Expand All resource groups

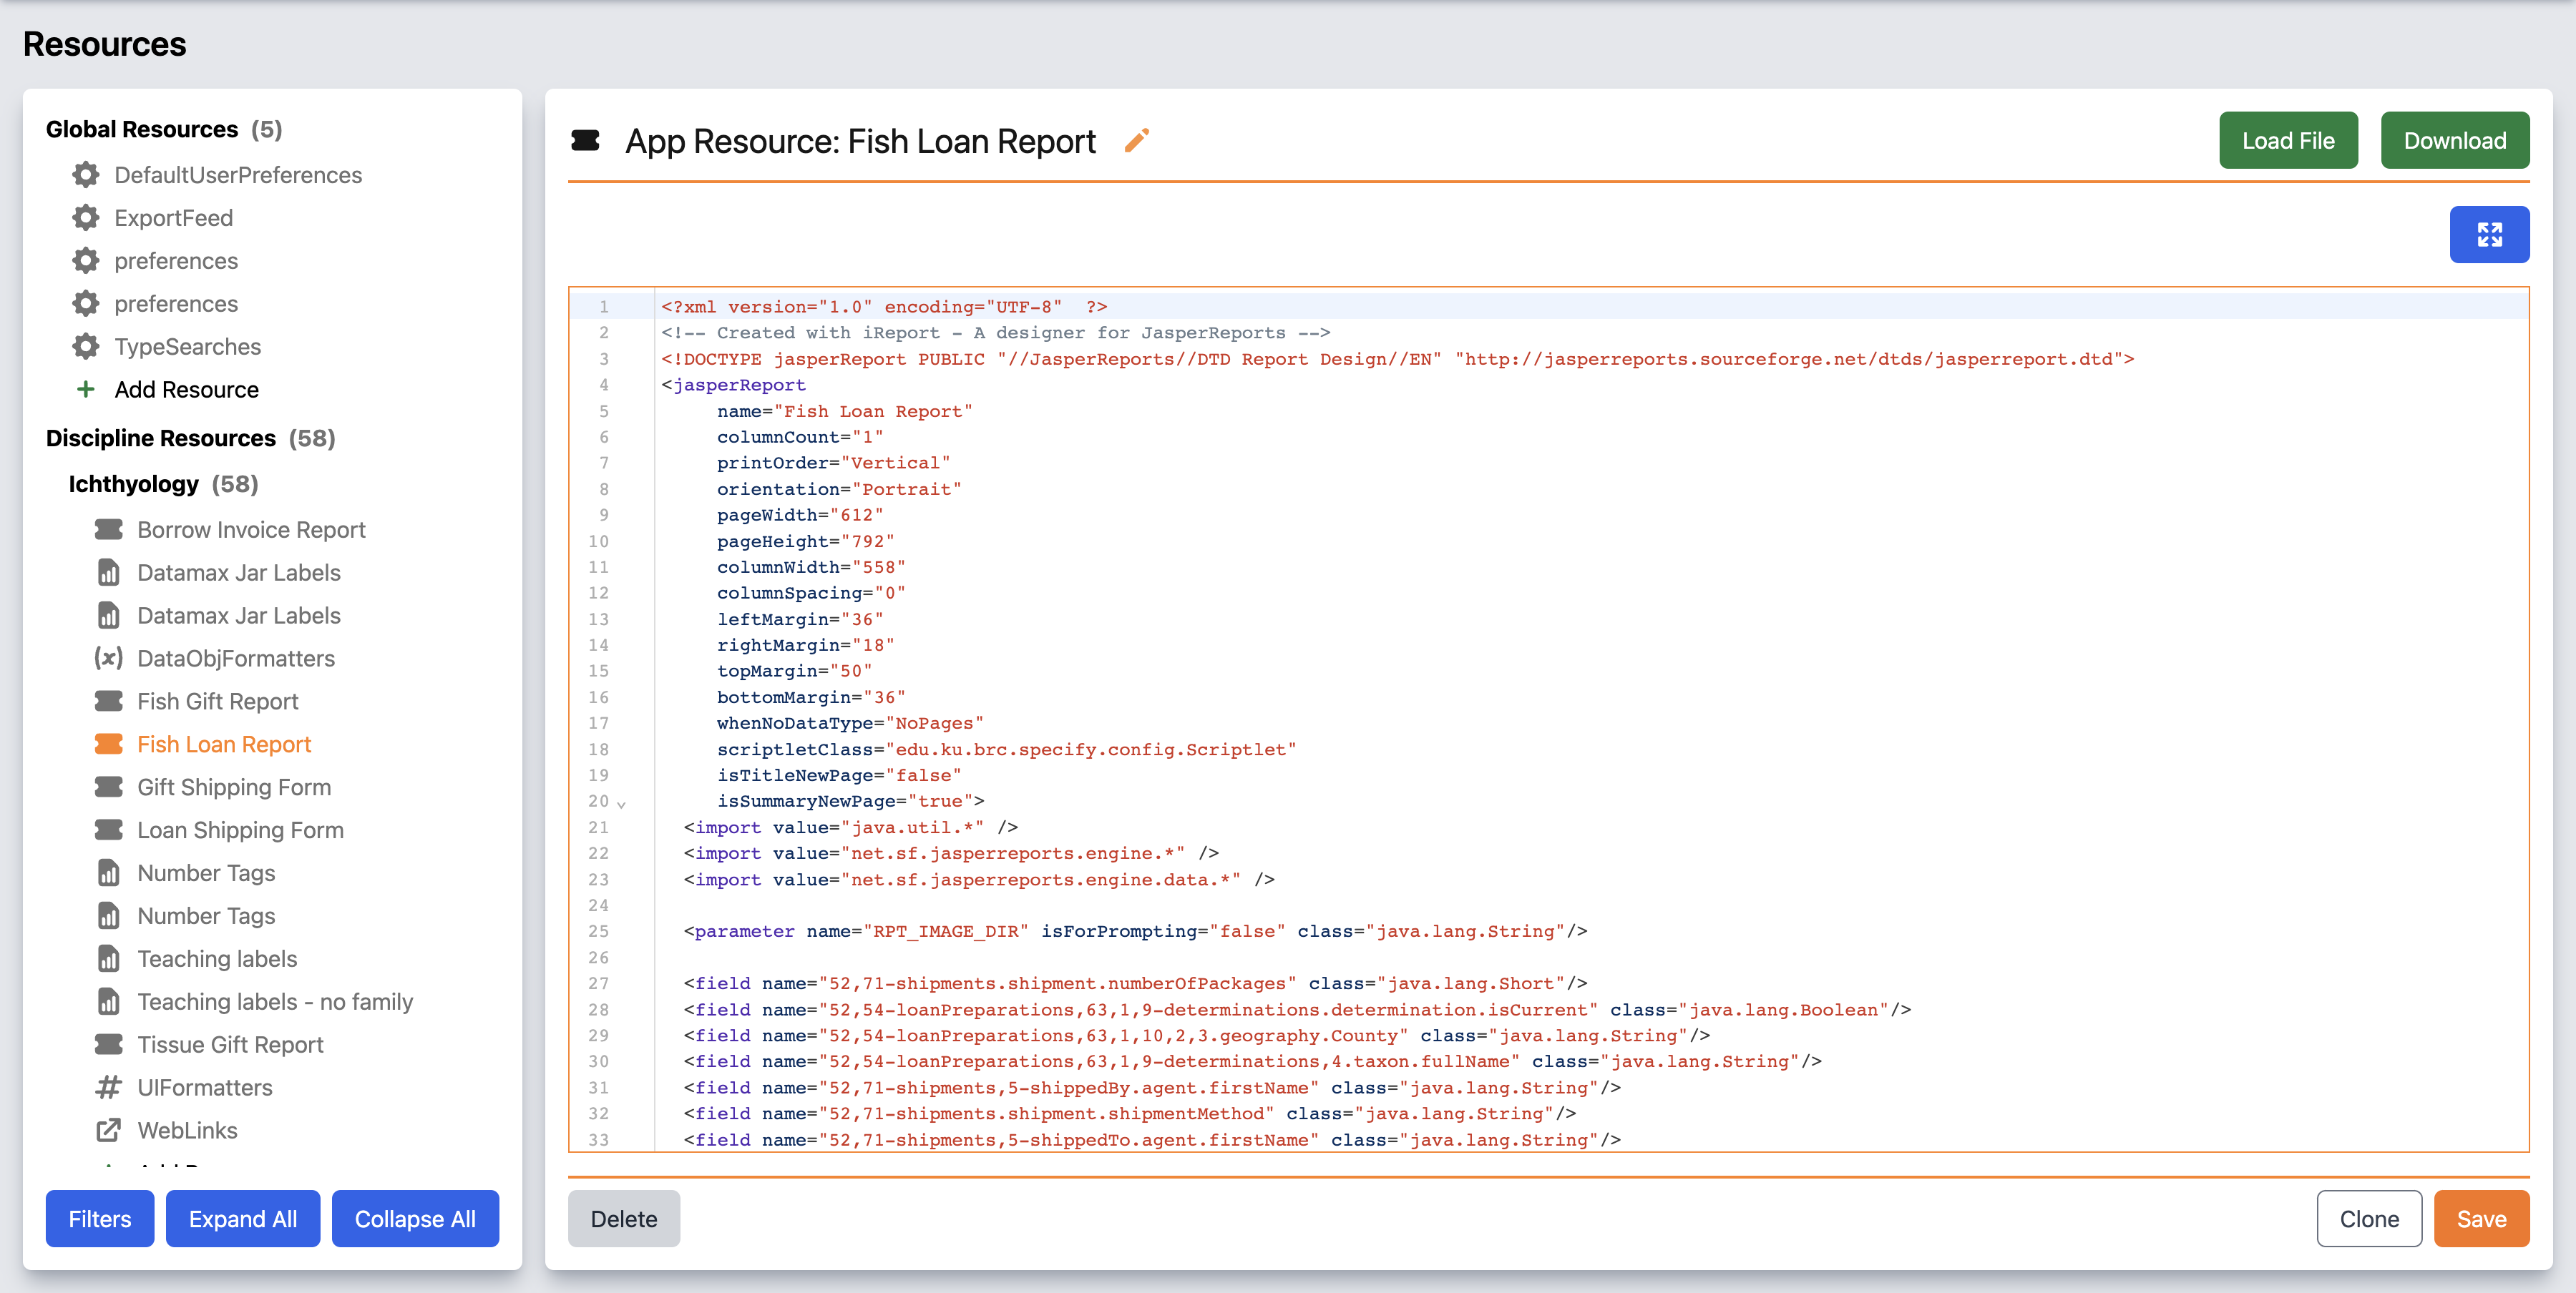pyautogui.click(x=243, y=1219)
